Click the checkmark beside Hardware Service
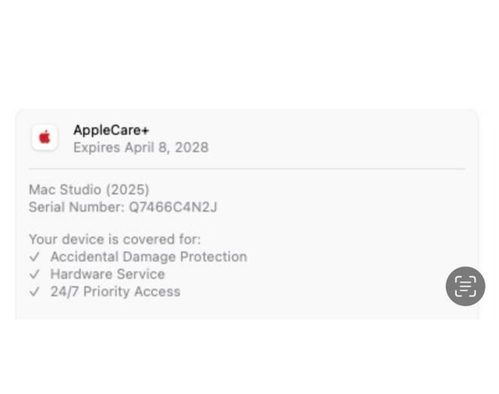 point(34,275)
